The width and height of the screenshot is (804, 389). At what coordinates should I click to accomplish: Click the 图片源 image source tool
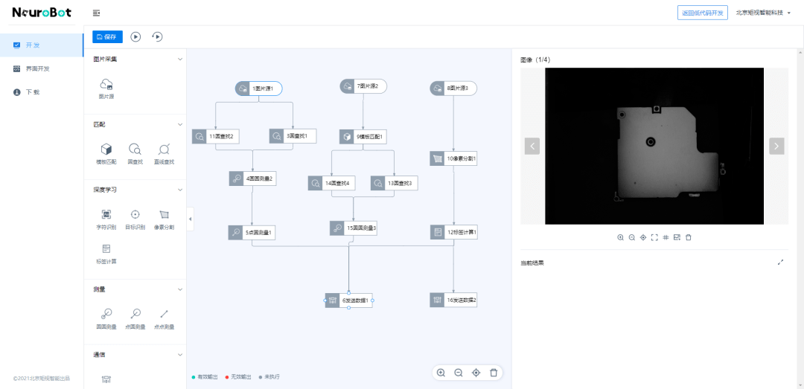point(106,86)
